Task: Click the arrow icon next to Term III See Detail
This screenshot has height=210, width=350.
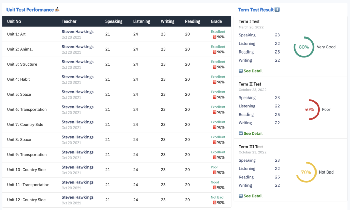Action: (241, 196)
